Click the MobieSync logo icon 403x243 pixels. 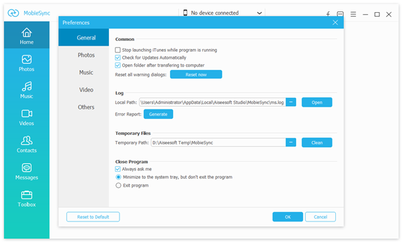[x=13, y=13]
